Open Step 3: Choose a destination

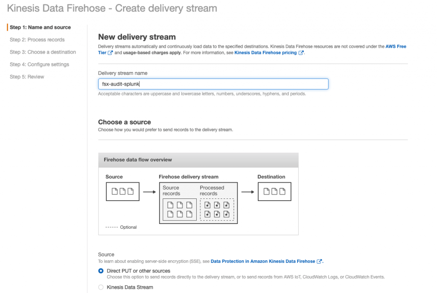pyautogui.click(x=43, y=52)
